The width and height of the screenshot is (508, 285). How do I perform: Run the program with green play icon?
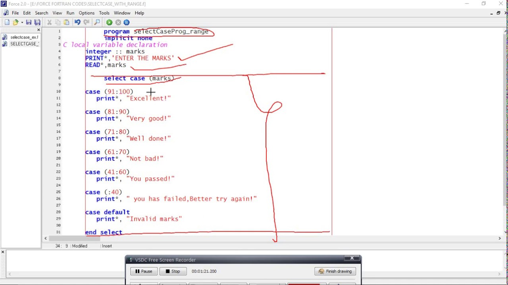point(109,23)
